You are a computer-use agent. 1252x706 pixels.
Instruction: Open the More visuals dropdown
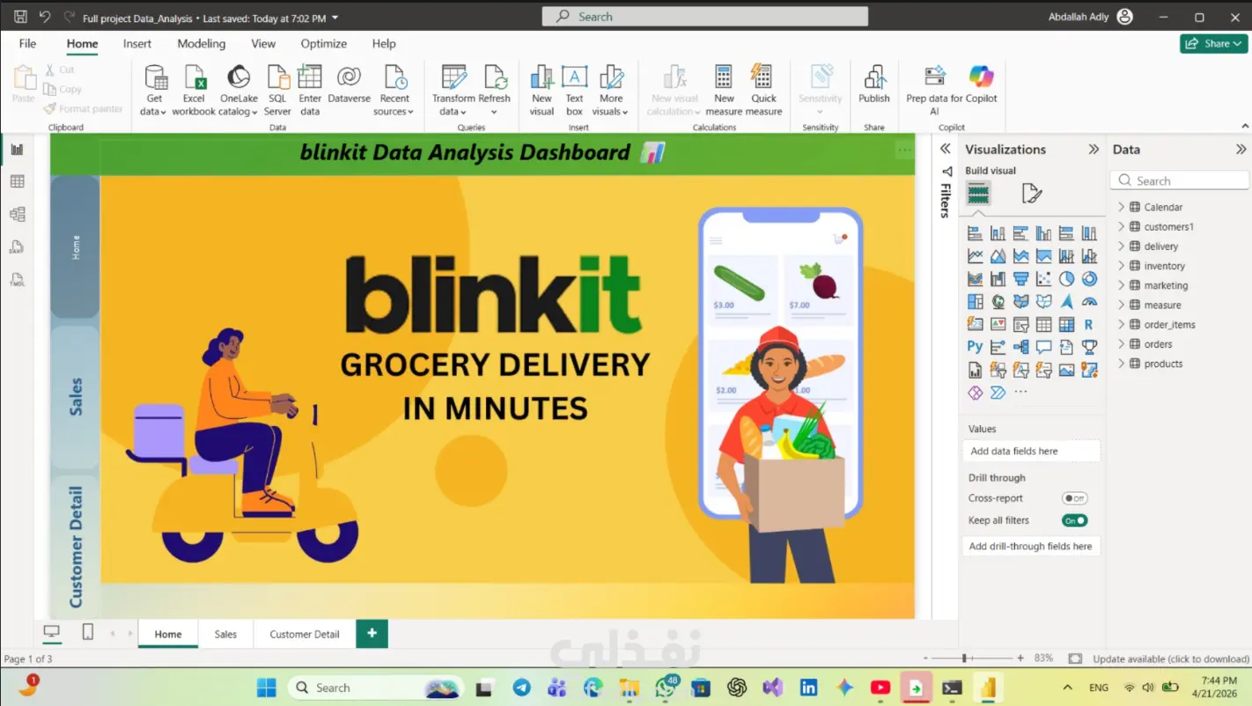[x=611, y=90]
